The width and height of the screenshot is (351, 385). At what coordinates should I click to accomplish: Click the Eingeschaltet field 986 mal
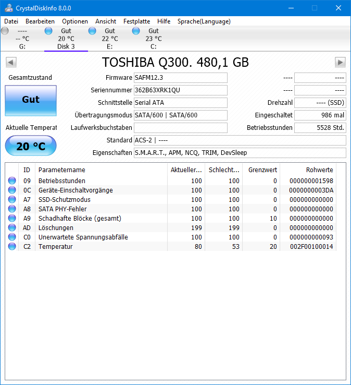[x=320, y=115]
